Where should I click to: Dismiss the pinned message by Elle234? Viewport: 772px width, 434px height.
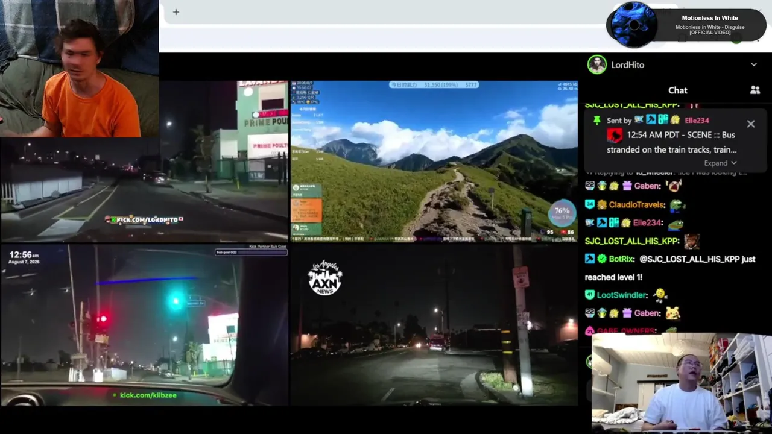pyautogui.click(x=750, y=124)
